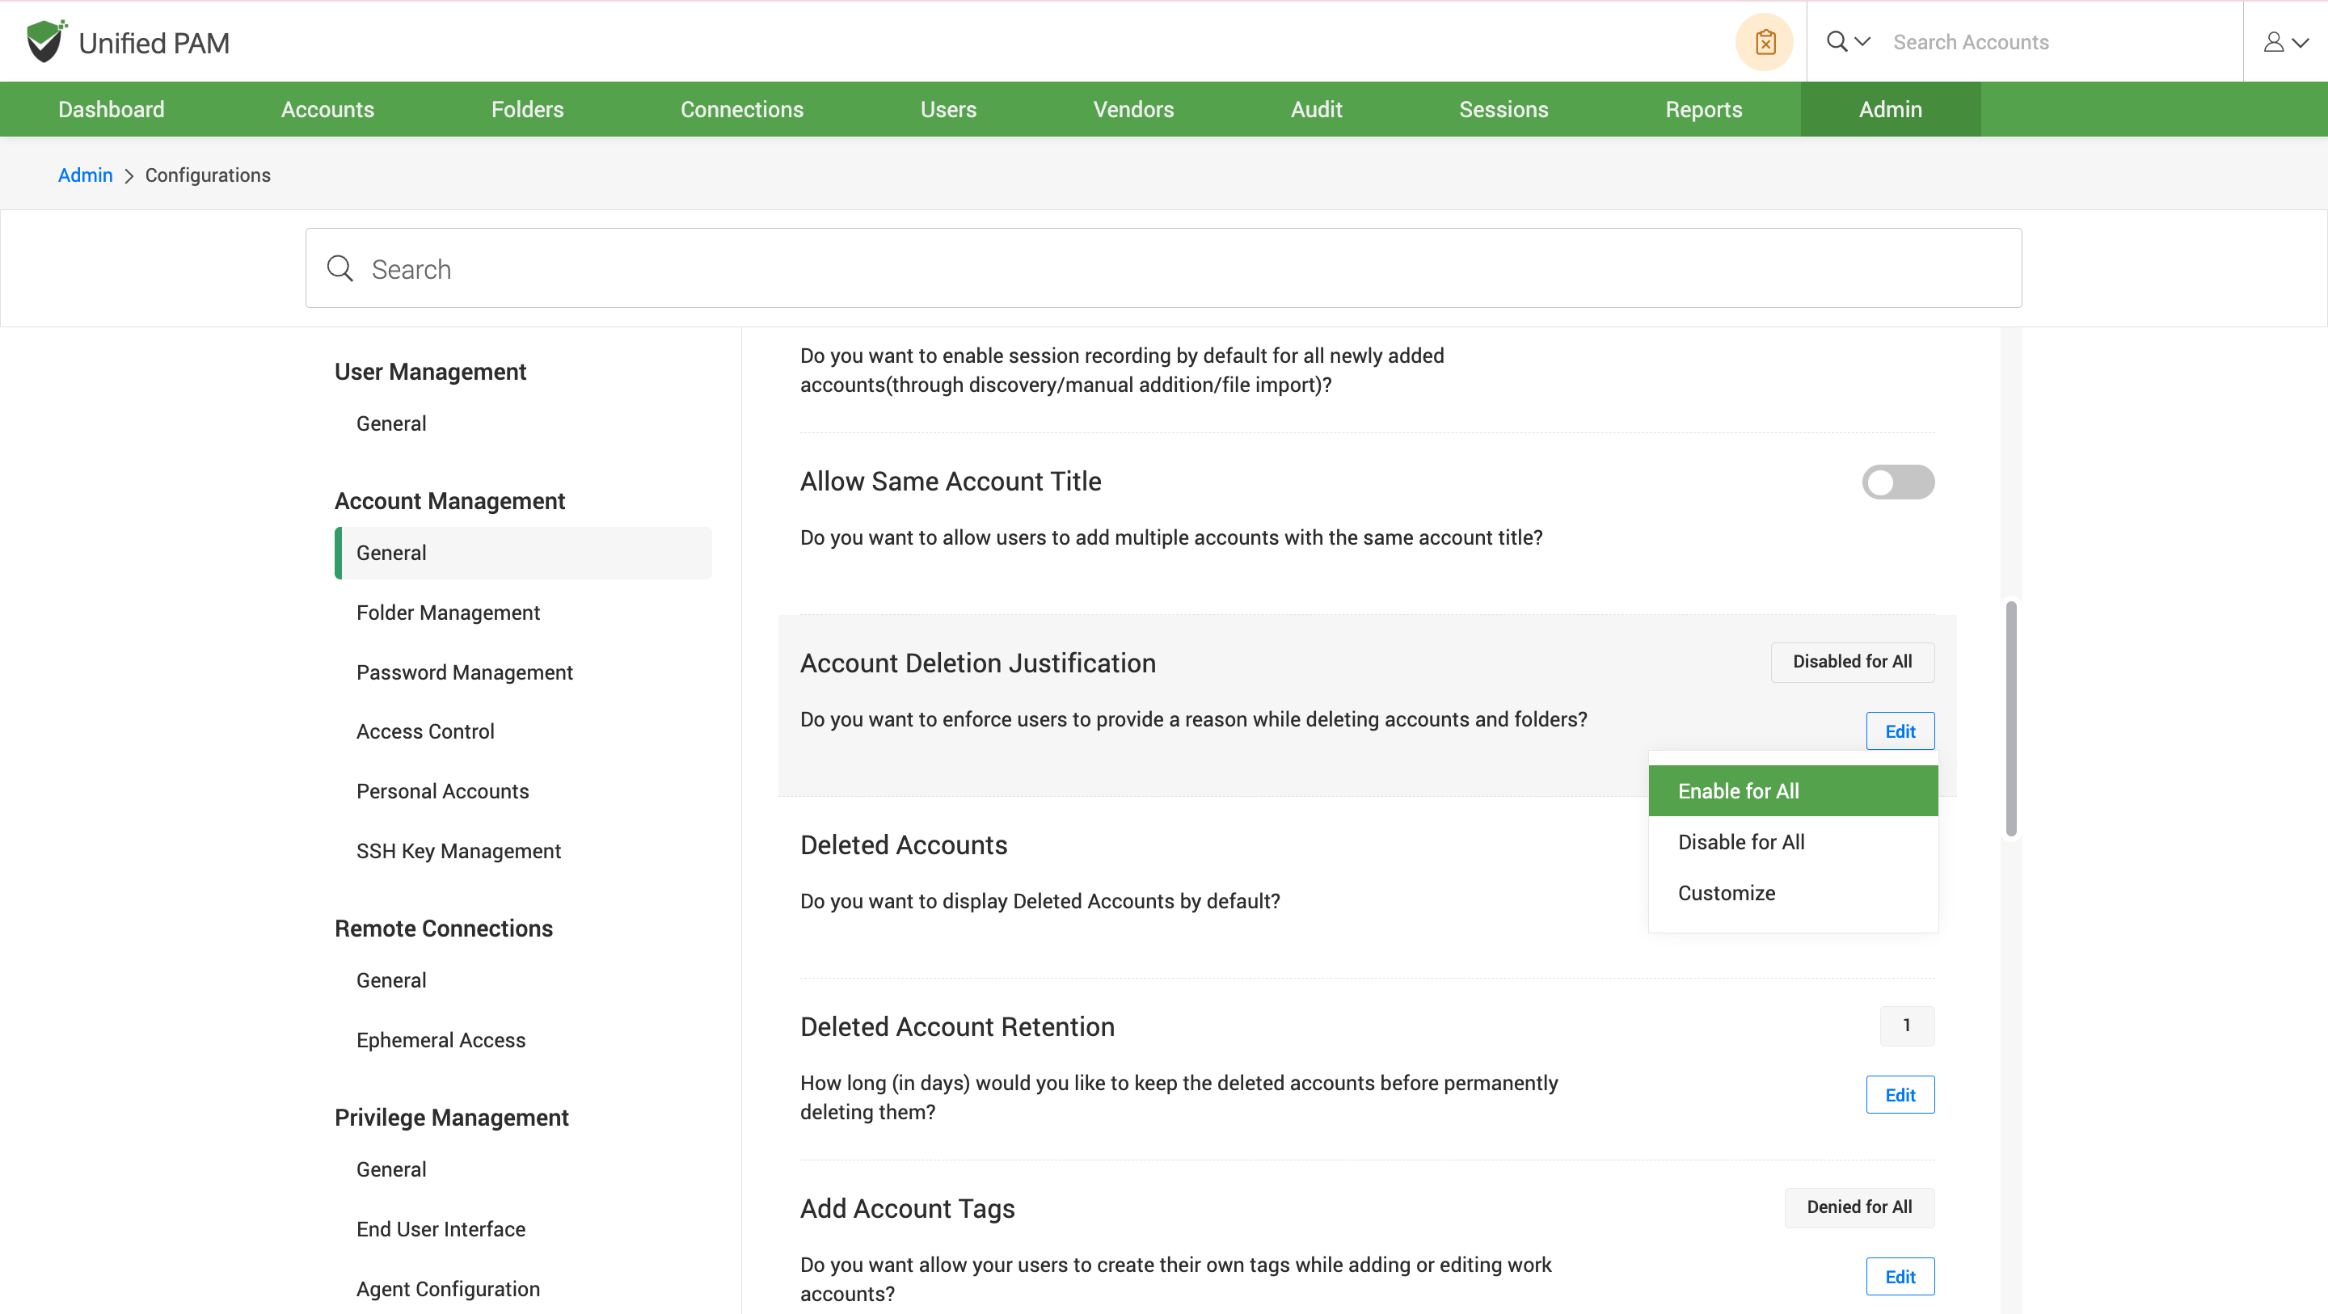Click the breadcrumb chevron after Admin
The height and width of the screenshot is (1314, 2328).
129,176
